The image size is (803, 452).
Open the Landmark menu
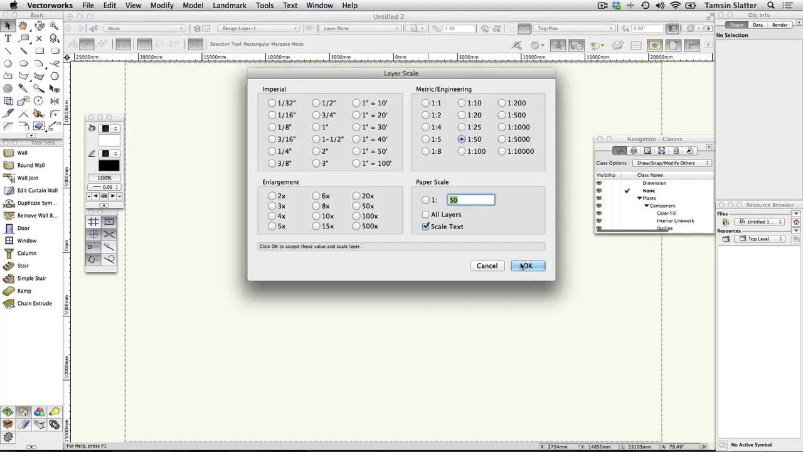230,6
